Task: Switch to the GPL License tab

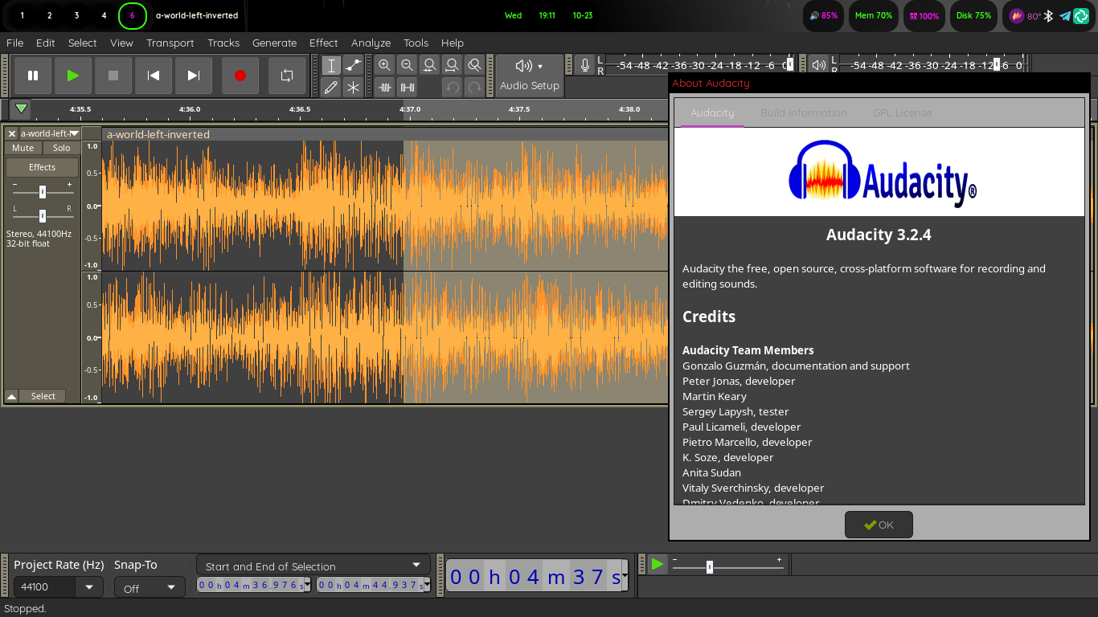Action: (x=902, y=113)
